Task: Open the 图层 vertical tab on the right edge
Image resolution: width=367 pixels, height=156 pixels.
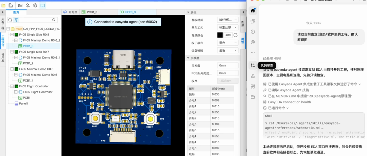Action: 243,23
